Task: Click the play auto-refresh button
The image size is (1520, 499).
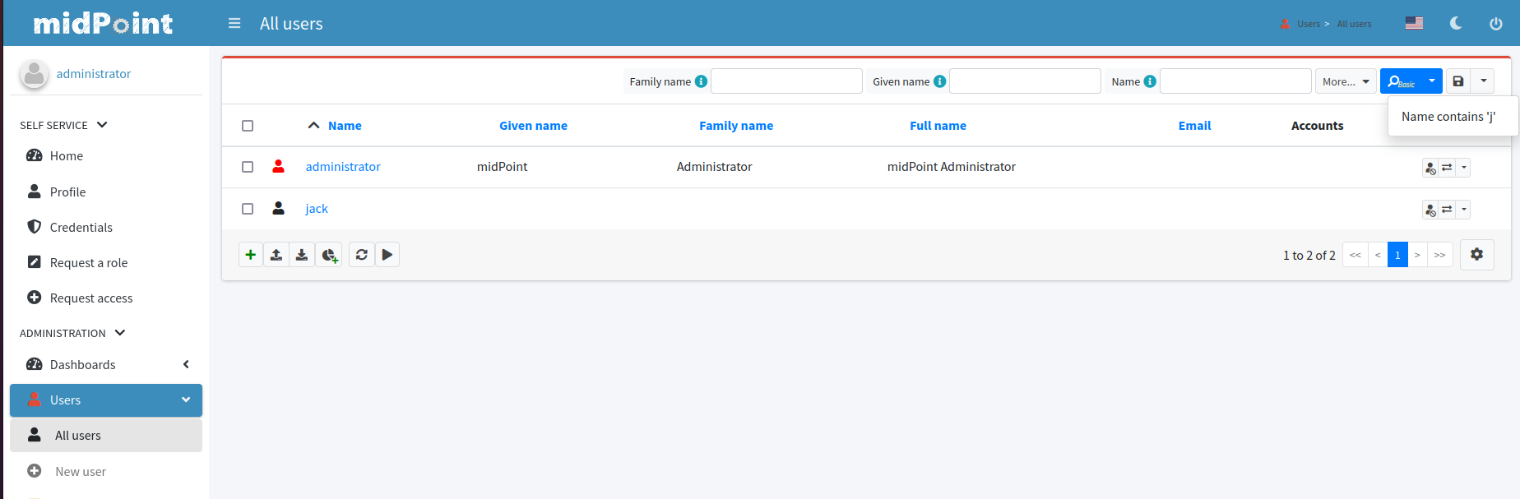Action: [387, 255]
